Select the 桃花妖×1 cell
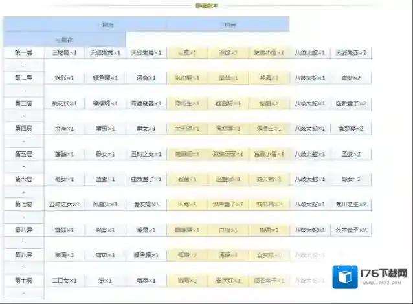 click(64, 103)
